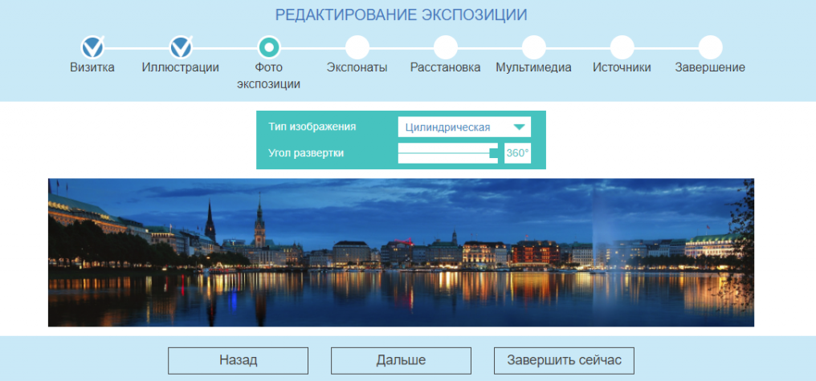This screenshot has width=816, height=381.
Task: Jump to the Расстановка step circle
Action: tap(445, 47)
